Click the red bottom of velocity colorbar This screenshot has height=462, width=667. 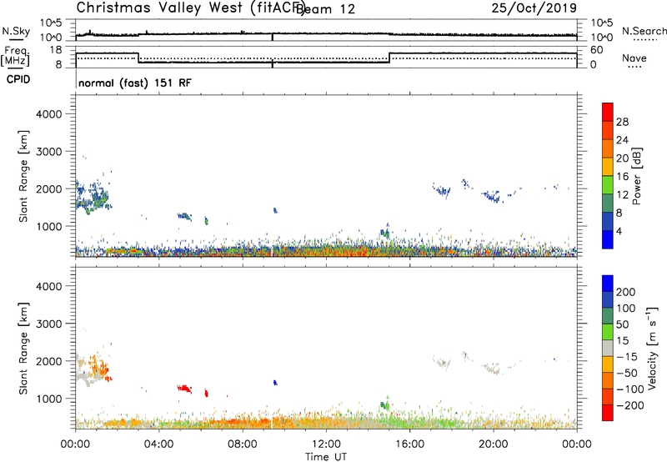tap(608, 413)
